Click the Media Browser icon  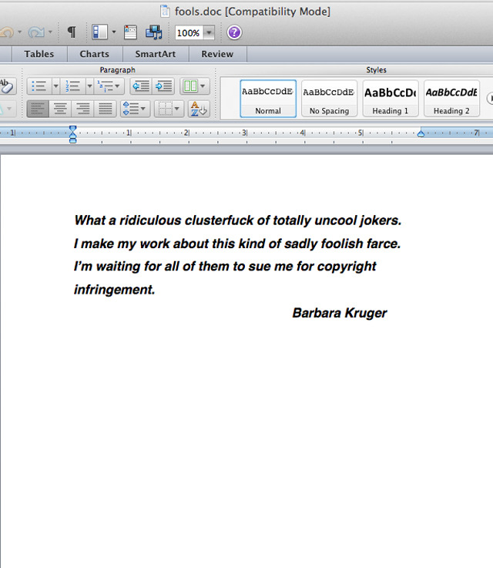tap(154, 32)
